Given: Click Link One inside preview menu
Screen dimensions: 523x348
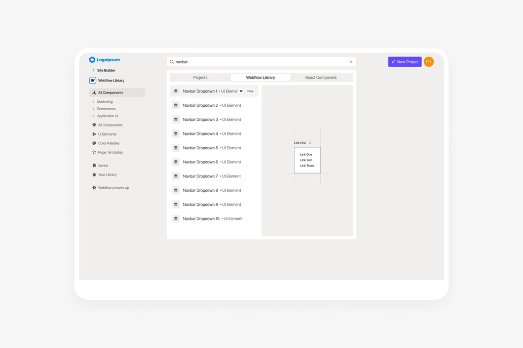Looking at the screenshot, I should click(306, 154).
